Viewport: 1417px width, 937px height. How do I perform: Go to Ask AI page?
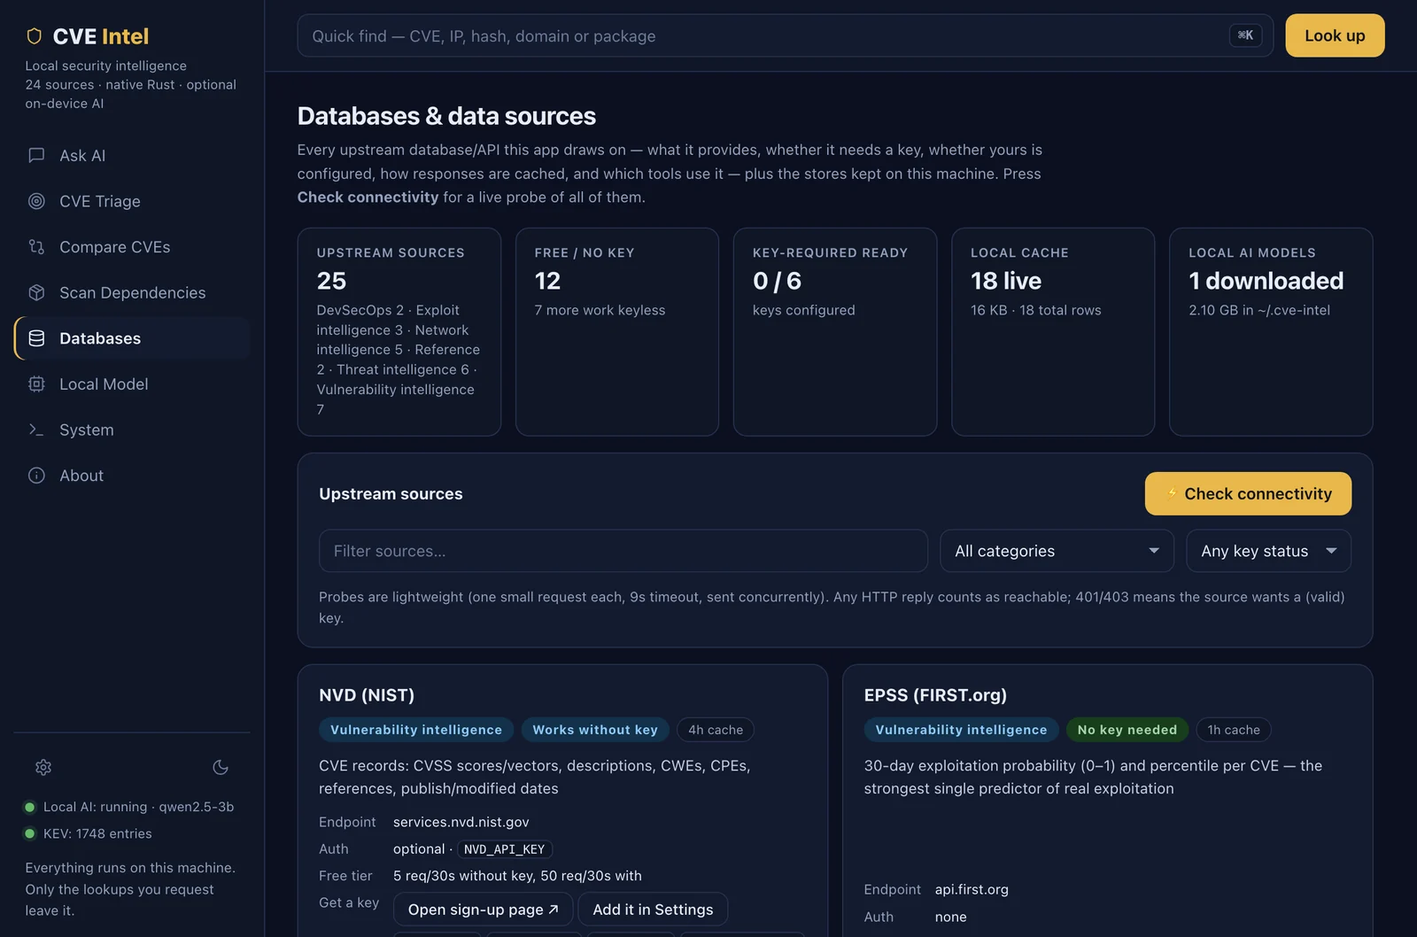133,155
